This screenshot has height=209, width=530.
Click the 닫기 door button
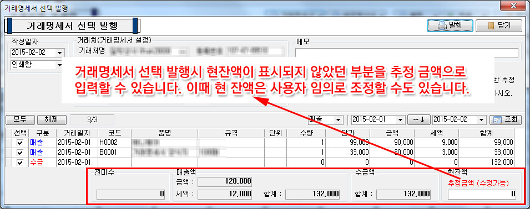[499, 25]
